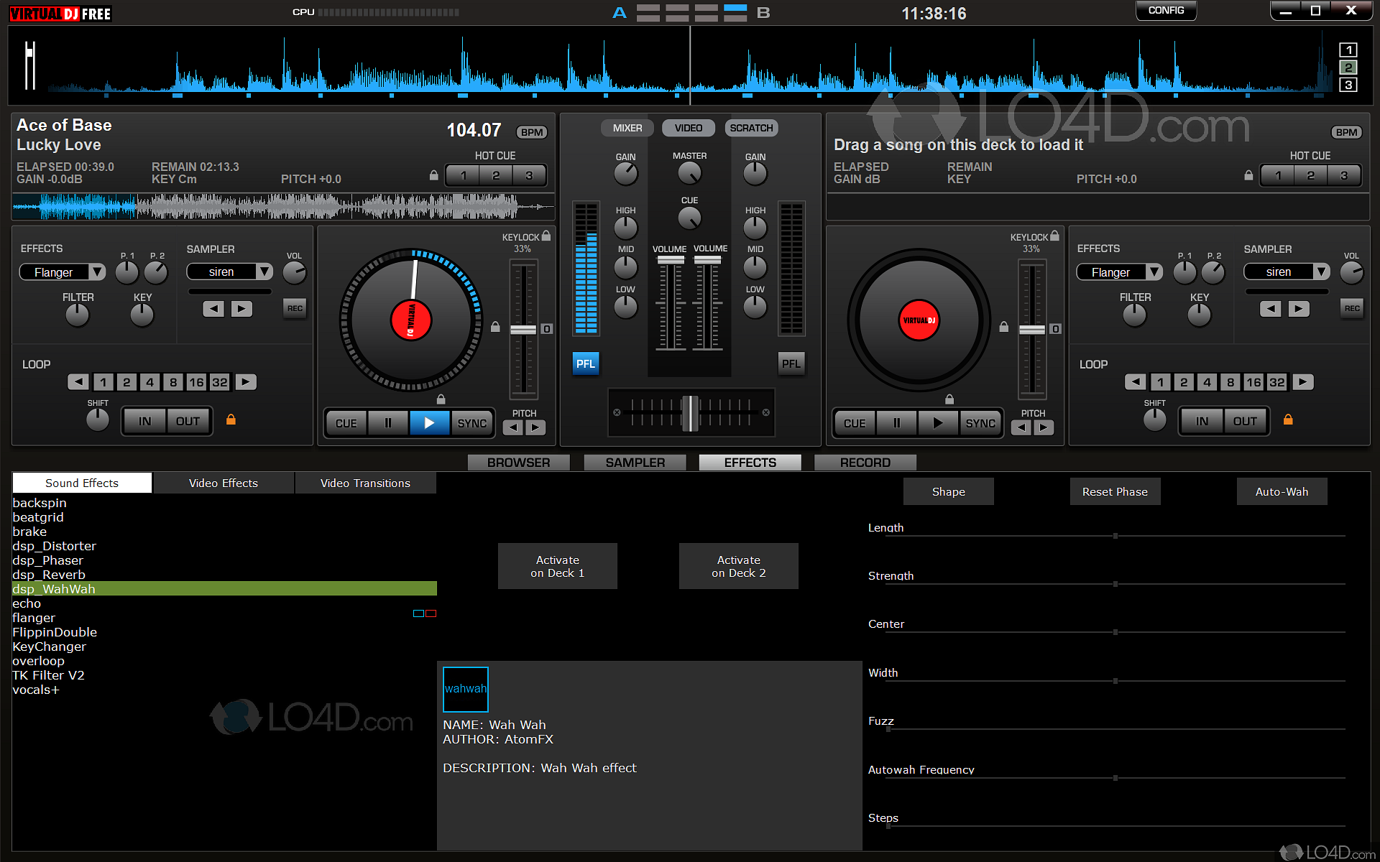Enable PFL on right mixer channel
Screen dimensions: 1380x862
791,363
